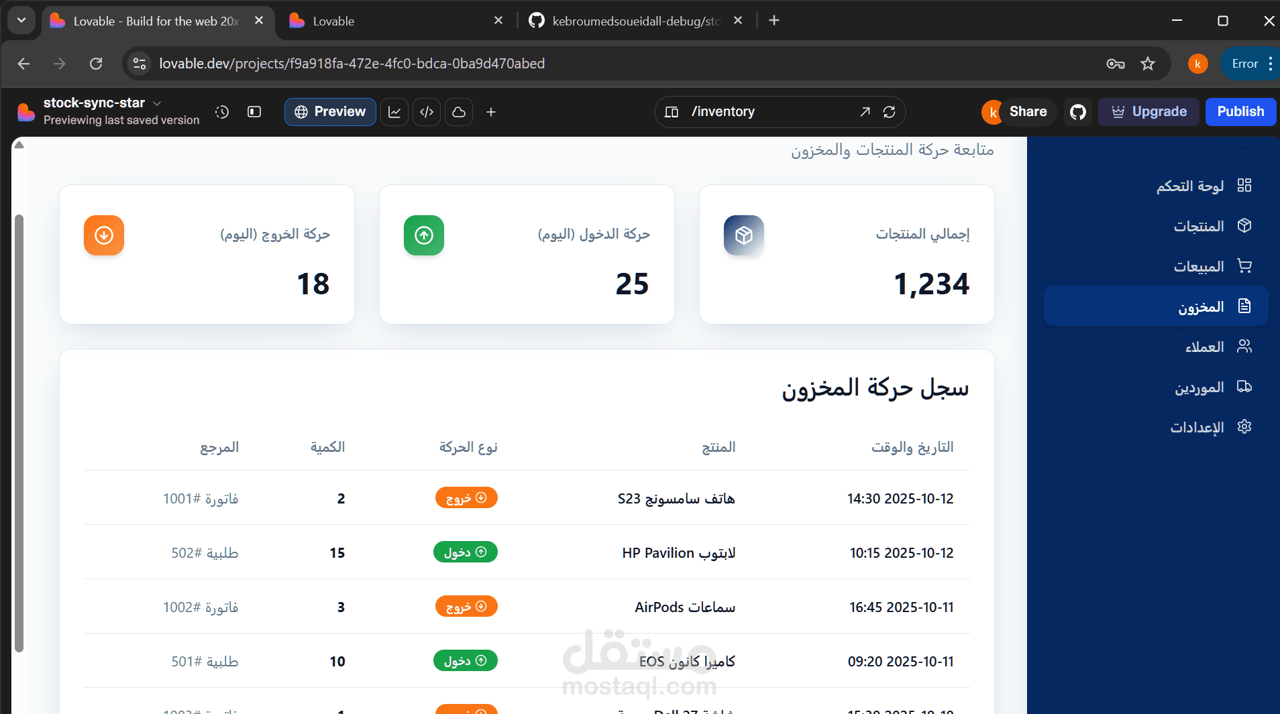Click the 14:30 2025-10-12 date cell
The height and width of the screenshot is (714, 1280).
[x=900, y=499]
